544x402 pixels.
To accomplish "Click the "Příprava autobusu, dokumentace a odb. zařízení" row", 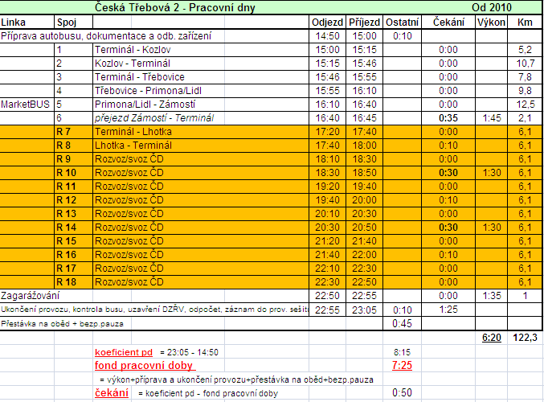I will [x=106, y=36].
